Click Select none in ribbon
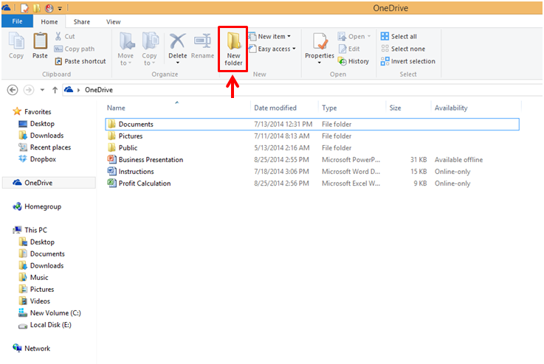Screen dimensions: 544x364 pos(403,49)
